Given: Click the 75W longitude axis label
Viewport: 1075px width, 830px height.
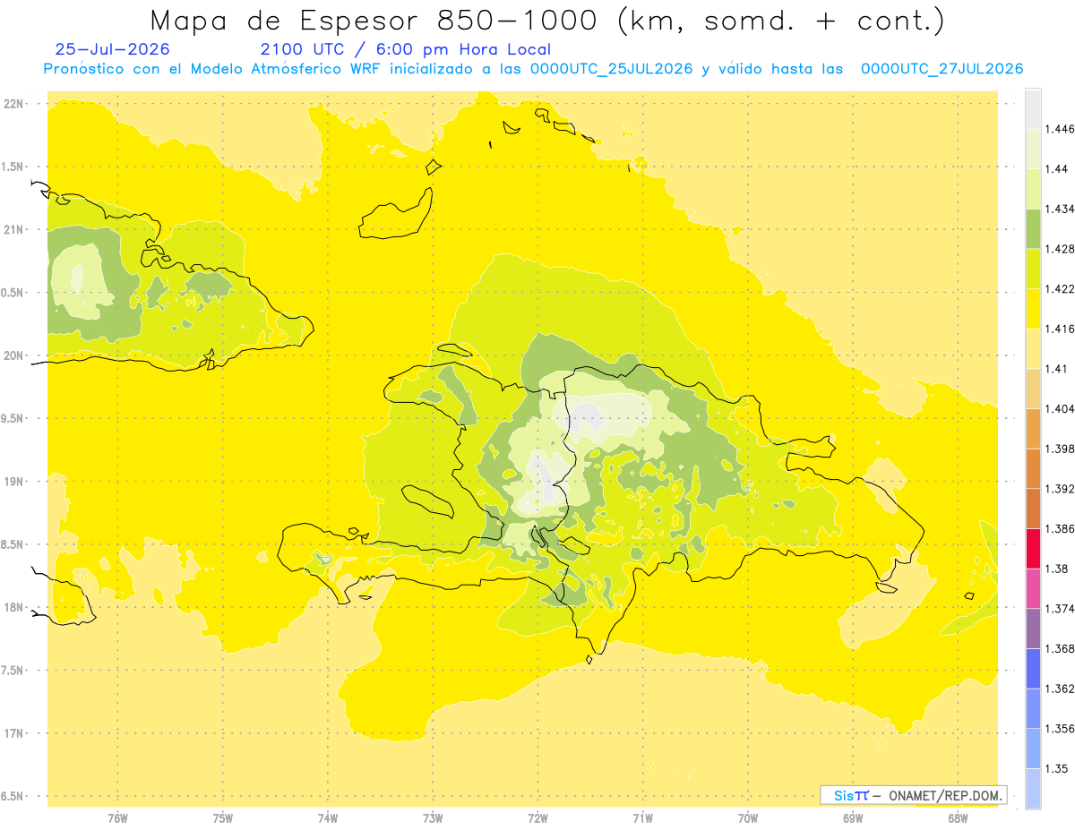Looking at the screenshot, I should coord(223,817).
